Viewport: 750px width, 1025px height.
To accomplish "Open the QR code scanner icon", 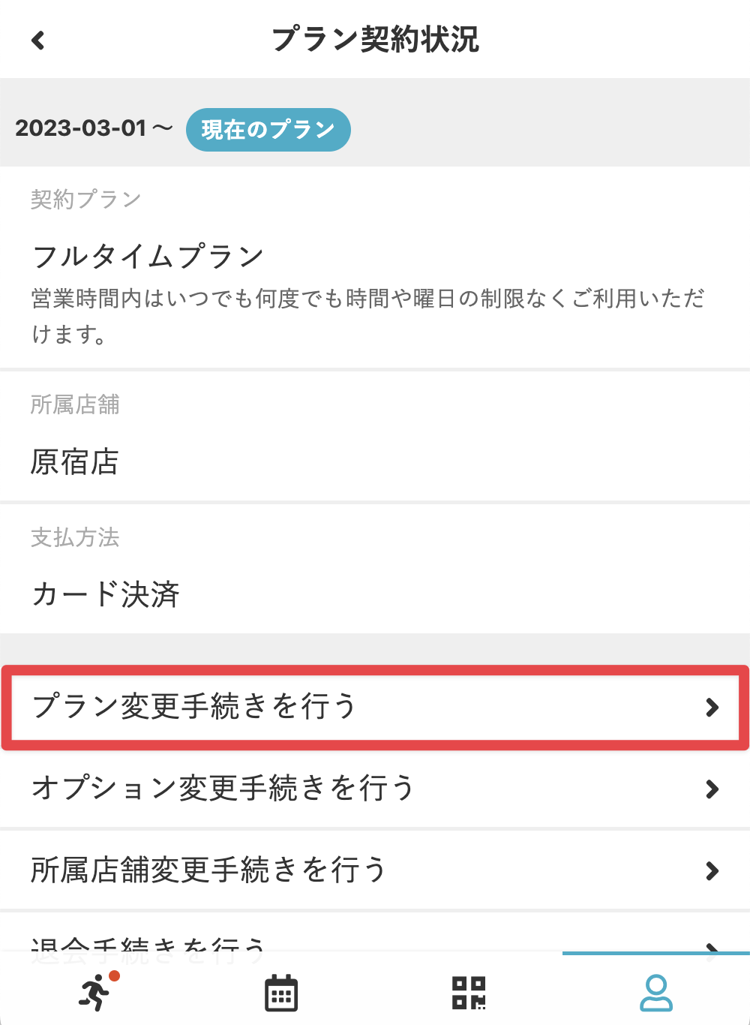I will pyautogui.click(x=469, y=993).
